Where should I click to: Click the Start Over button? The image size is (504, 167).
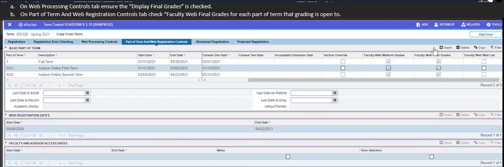pyautogui.click(x=485, y=34)
